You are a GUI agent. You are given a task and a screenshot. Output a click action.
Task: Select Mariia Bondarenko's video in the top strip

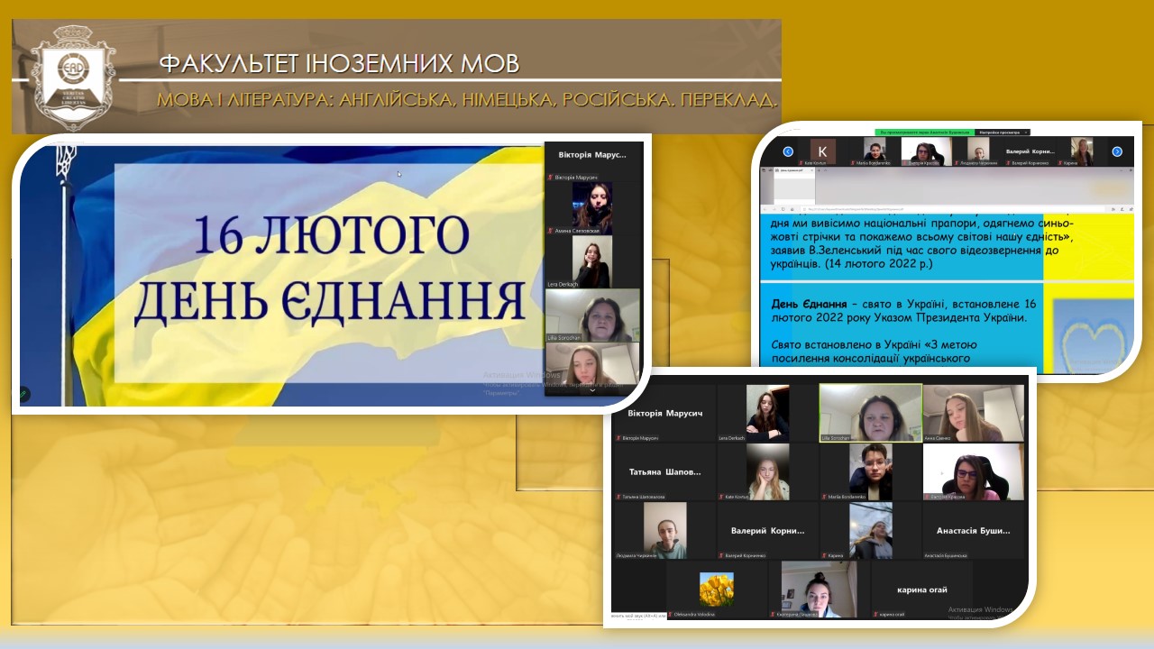point(875,150)
